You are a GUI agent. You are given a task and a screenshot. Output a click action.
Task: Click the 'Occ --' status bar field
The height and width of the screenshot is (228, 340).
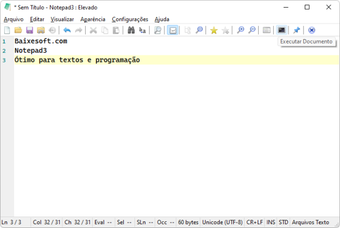[165, 223]
